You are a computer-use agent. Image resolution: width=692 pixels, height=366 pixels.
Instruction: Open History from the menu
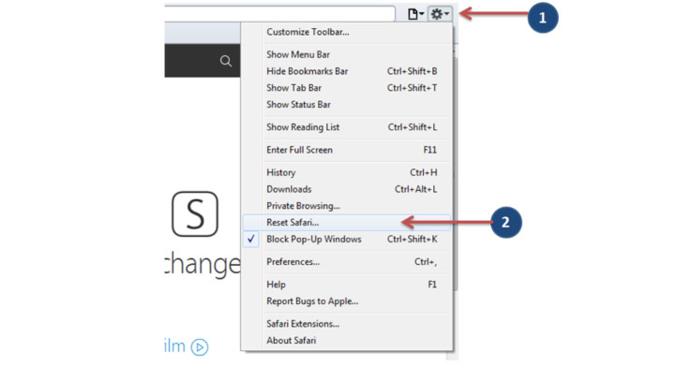[x=347, y=172]
